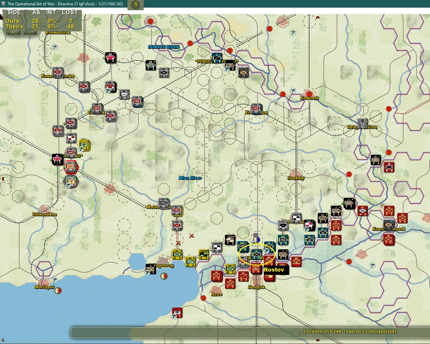Click the numbered 1 button in the title bar
Image resolution: width=430 pixels, height=344 pixels.
click(x=136, y=5)
